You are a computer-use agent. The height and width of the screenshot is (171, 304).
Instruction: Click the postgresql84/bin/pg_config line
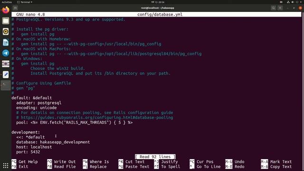[106, 54]
